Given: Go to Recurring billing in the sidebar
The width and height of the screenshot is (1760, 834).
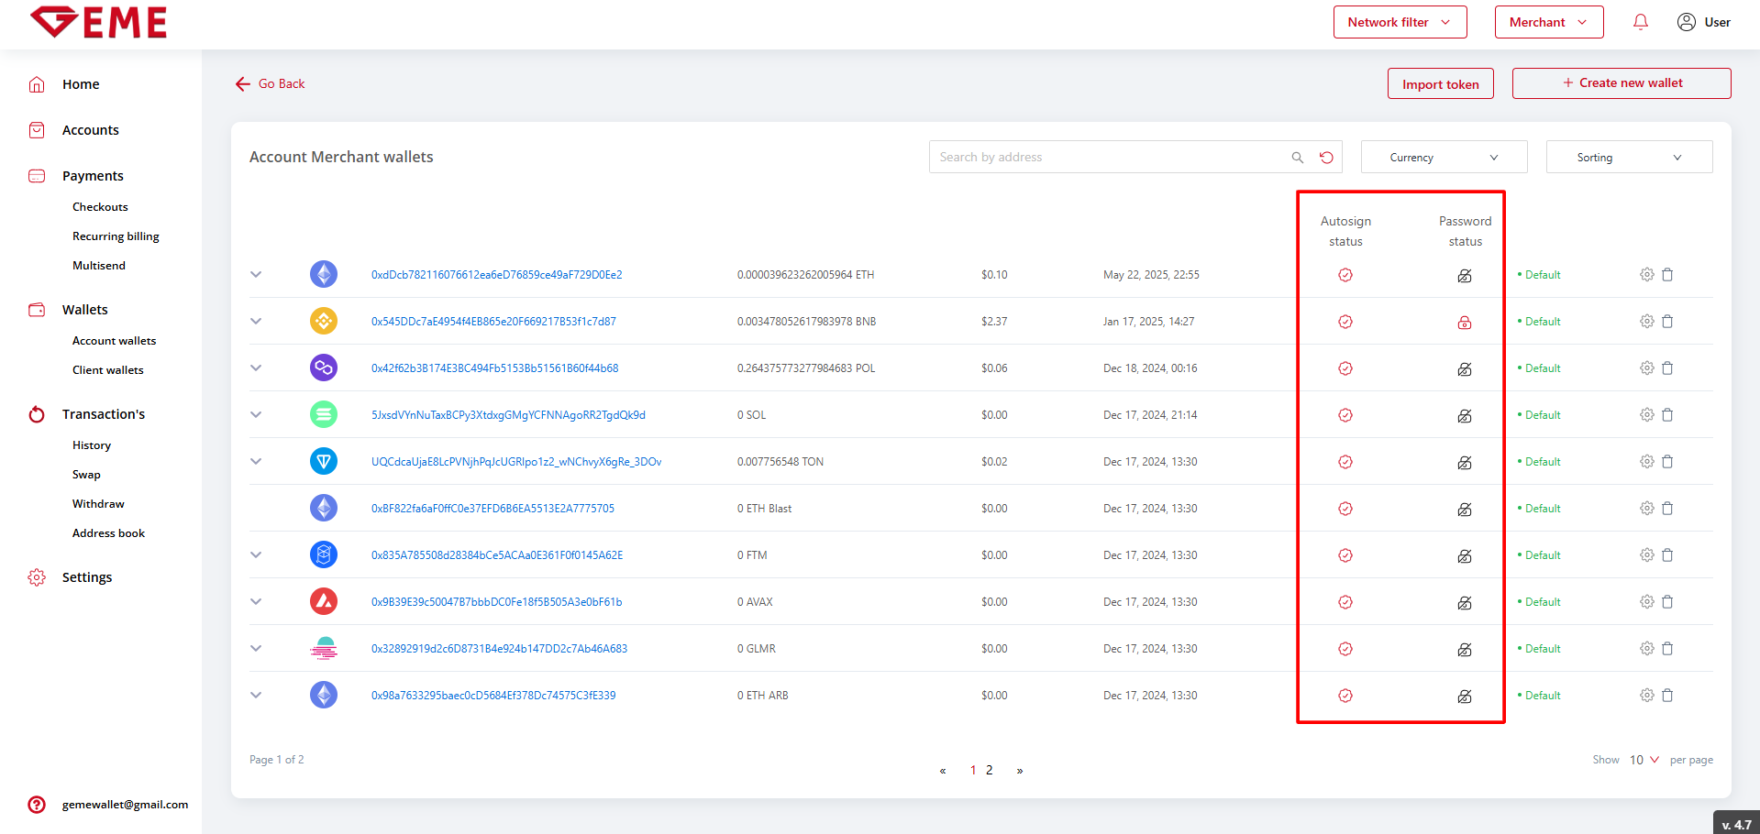Looking at the screenshot, I should tap(116, 236).
